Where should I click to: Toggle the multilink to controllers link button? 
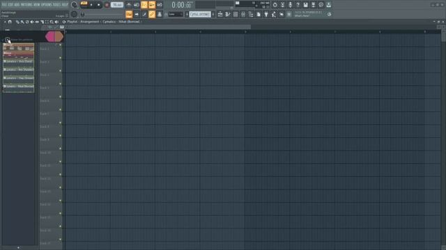pyautogui.click(x=152, y=14)
